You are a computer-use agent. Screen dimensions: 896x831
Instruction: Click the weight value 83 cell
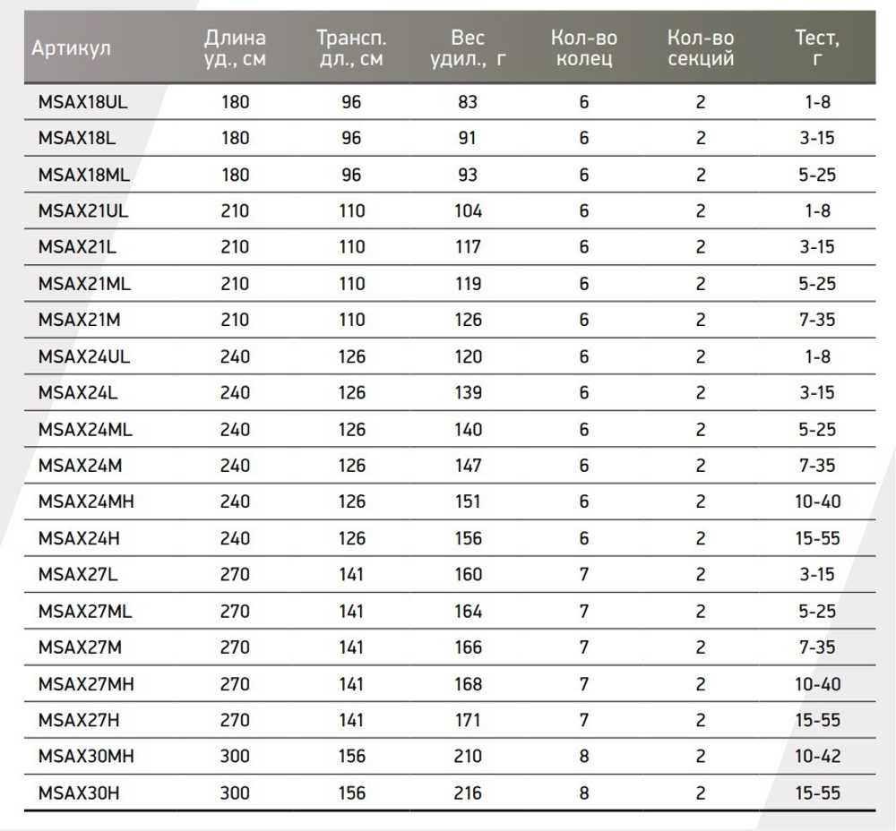click(x=468, y=102)
